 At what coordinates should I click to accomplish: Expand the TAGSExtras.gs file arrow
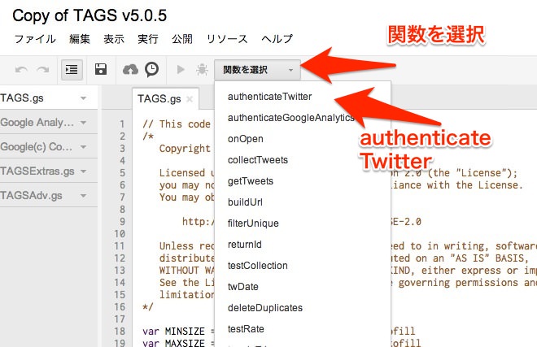pyautogui.click(x=83, y=171)
